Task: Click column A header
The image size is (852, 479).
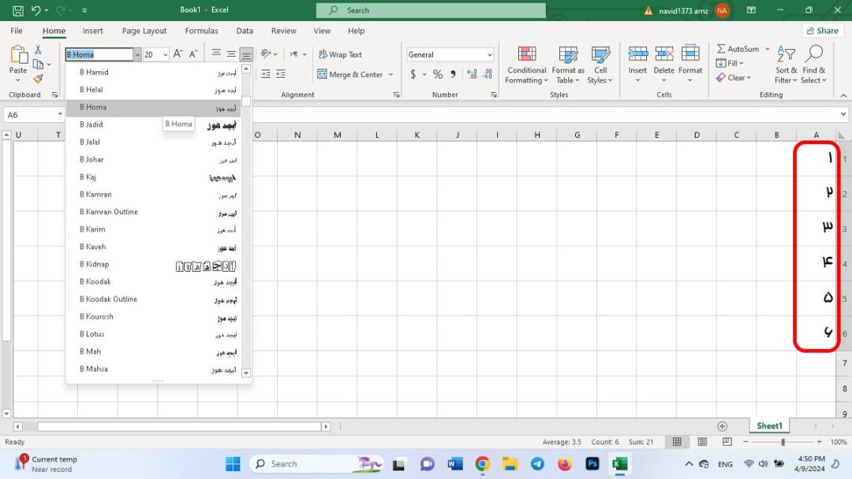Action: 816,135
